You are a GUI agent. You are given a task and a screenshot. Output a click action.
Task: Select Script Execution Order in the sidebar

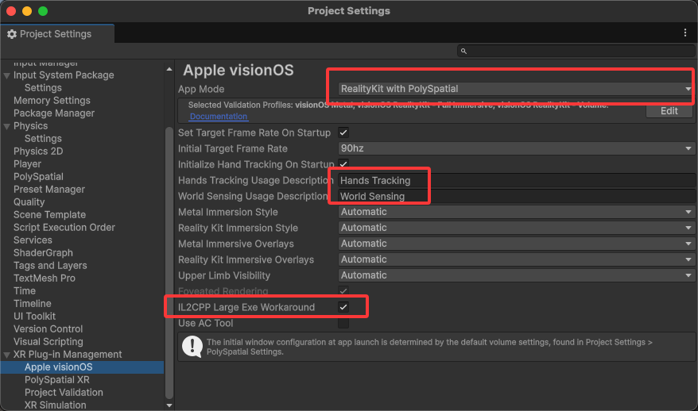point(64,228)
